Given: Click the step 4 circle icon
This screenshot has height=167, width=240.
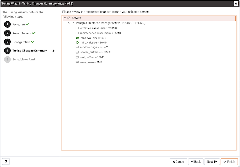Looking at the screenshot, I should click(7, 51).
